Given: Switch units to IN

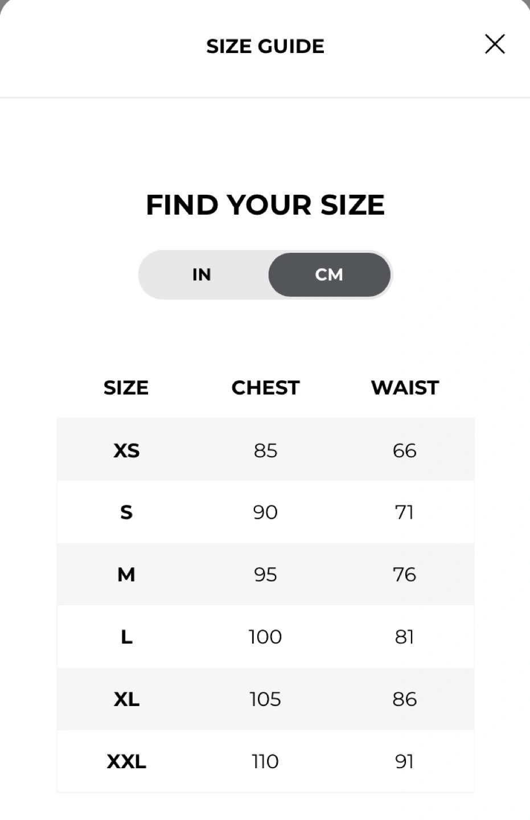Looking at the screenshot, I should [x=202, y=274].
